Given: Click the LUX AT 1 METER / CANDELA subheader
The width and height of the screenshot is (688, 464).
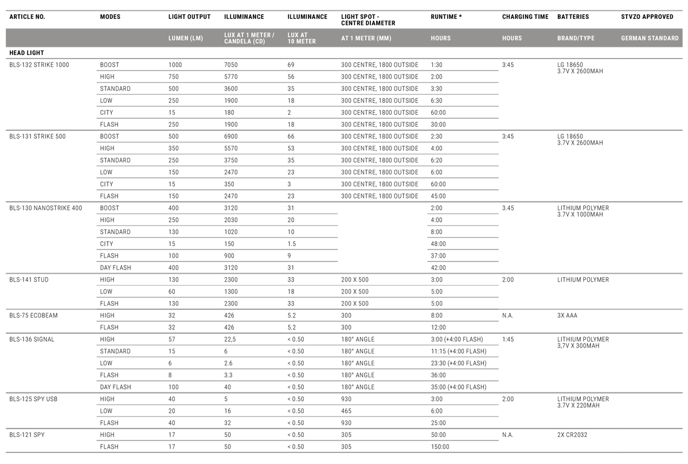Looking at the screenshot, I should 249,38.
